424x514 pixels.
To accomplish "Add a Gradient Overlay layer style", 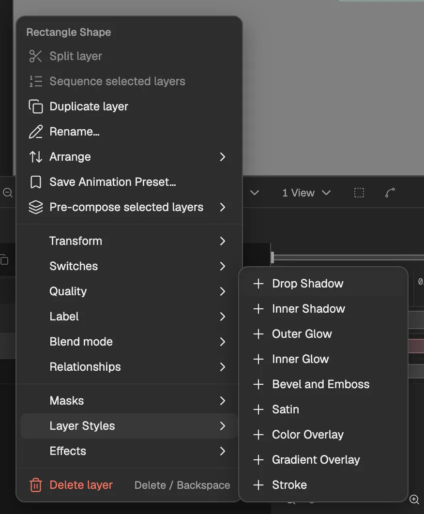I will tap(323, 460).
